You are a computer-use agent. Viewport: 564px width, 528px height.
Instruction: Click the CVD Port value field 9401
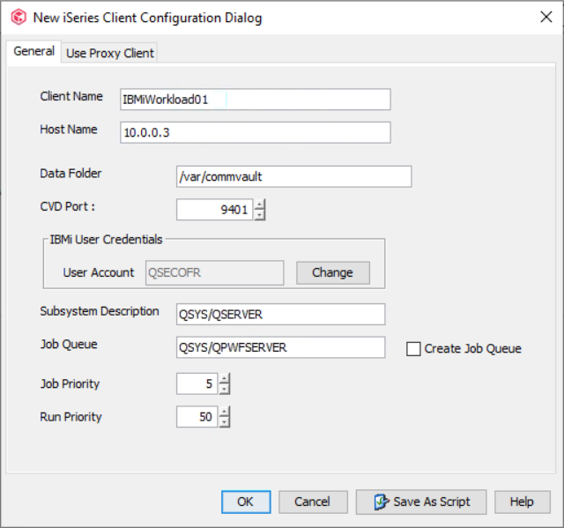pyautogui.click(x=215, y=209)
